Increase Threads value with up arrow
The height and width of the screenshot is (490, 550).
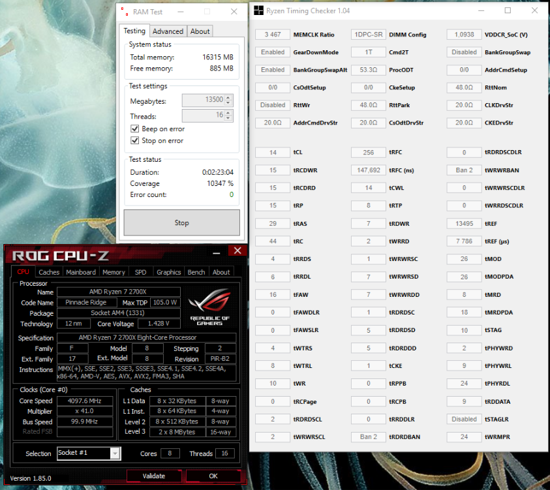228,113
